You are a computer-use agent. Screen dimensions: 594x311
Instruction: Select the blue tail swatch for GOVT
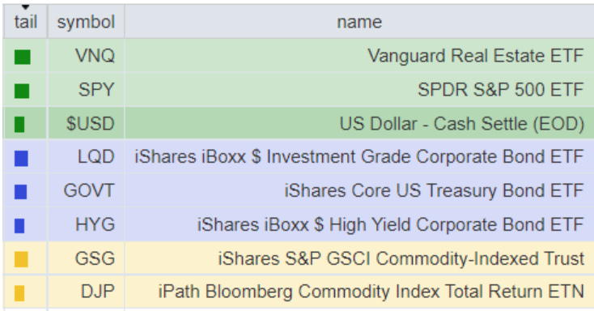(20, 192)
